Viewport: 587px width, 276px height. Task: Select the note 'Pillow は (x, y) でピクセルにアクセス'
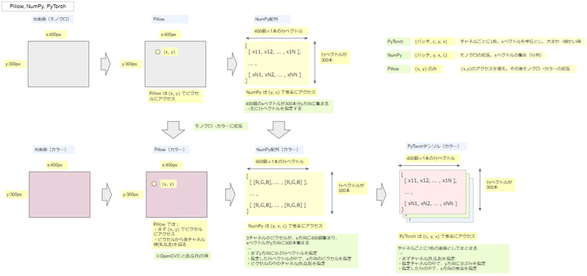(175, 97)
